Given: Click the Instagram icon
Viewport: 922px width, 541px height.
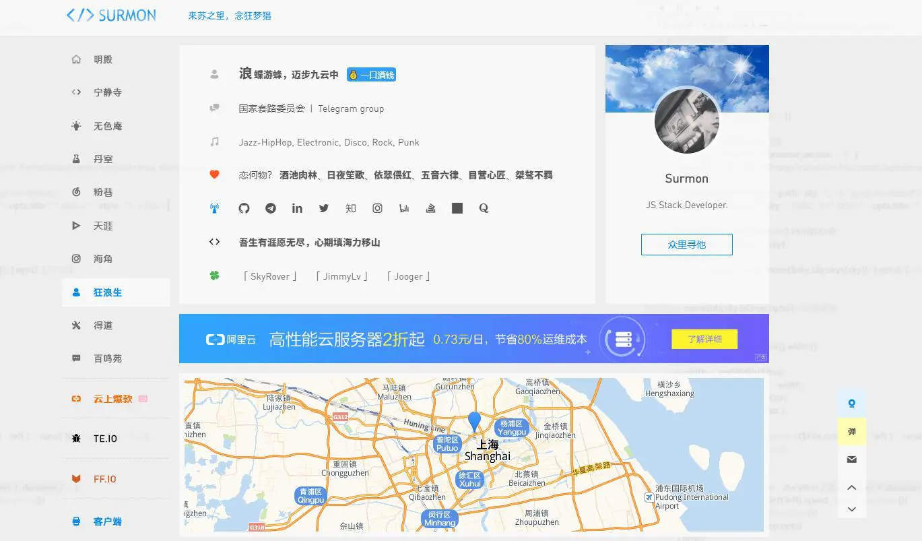Looking at the screenshot, I should [x=377, y=208].
